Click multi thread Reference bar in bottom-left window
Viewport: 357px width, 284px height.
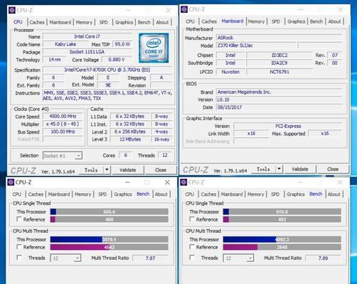[110, 247]
